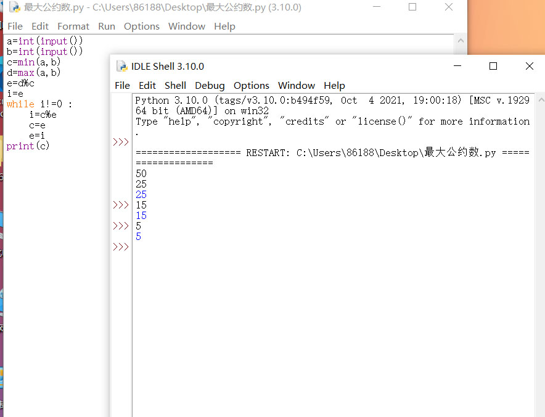The width and height of the screenshot is (545, 417).
Task: Maximize the editor window
Action: [x=412, y=7]
